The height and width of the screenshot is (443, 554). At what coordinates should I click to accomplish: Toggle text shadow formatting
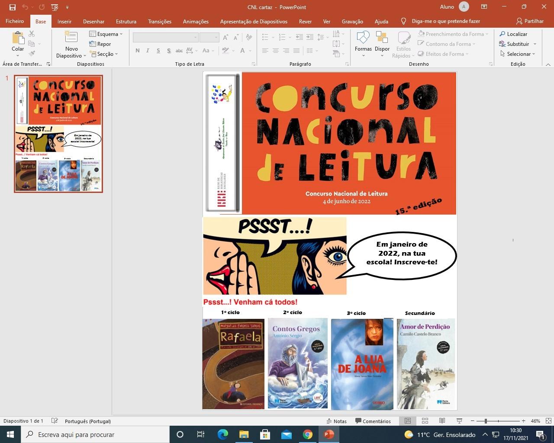click(x=168, y=51)
